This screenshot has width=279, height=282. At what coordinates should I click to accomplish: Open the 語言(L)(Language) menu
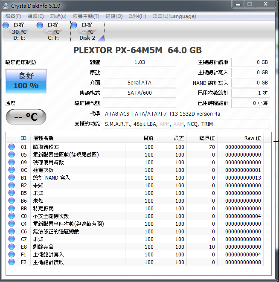(174, 16)
